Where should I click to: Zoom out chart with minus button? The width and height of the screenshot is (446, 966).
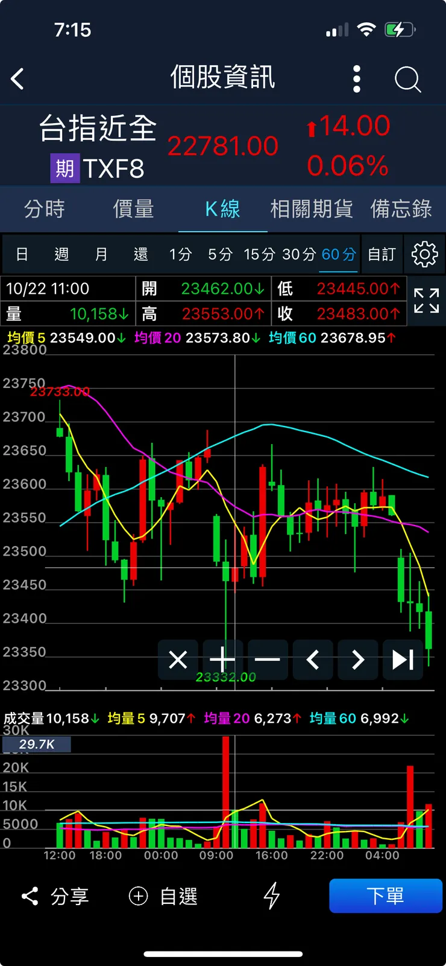tap(268, 659)
